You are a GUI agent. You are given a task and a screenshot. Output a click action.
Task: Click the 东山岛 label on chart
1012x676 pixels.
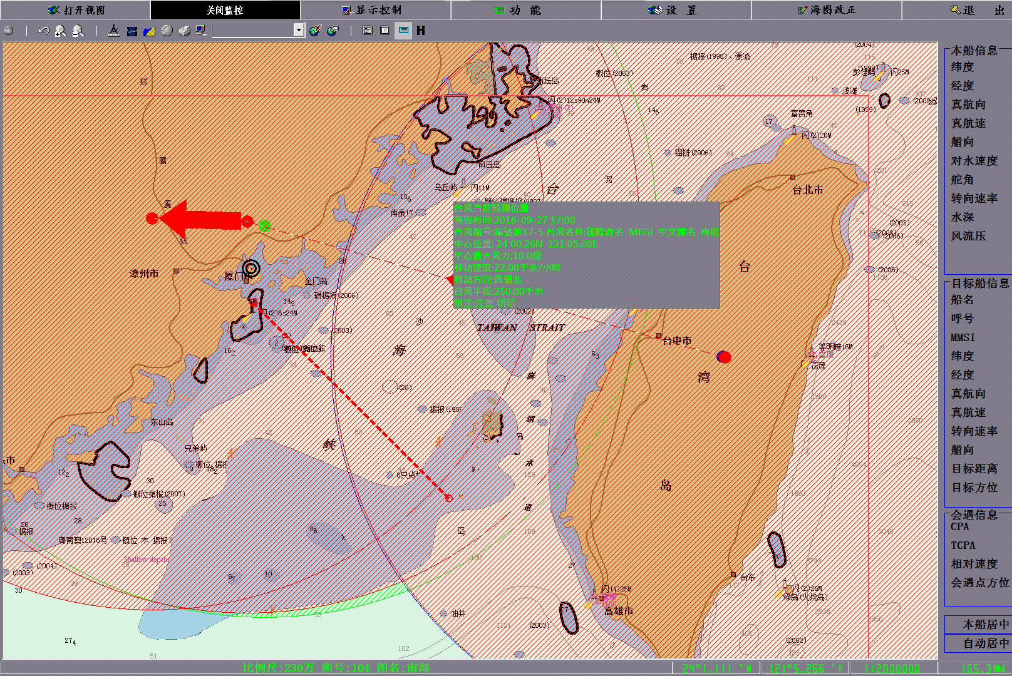(x=162, y=422)
